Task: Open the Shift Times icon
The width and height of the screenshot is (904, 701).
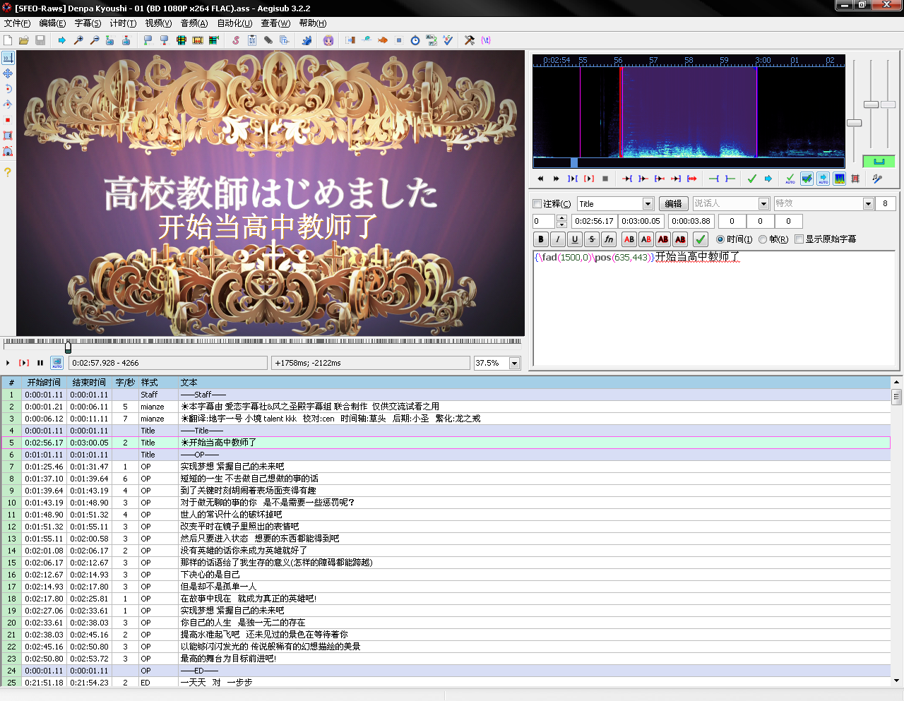Action: click(350, 40)
